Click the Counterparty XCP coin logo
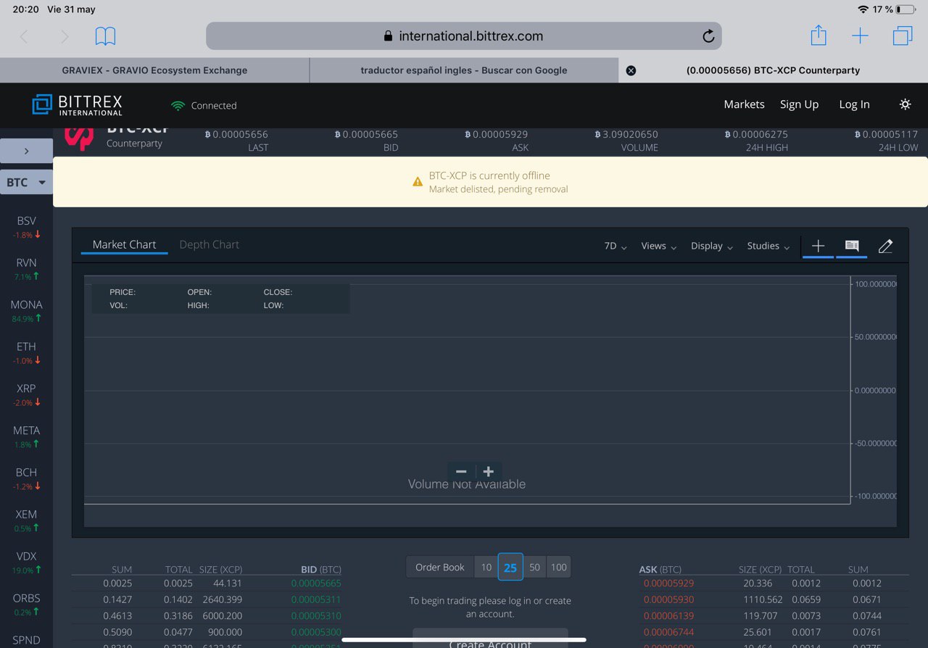The width and height of the screenshot is (928, 648). tap(79, 138)
